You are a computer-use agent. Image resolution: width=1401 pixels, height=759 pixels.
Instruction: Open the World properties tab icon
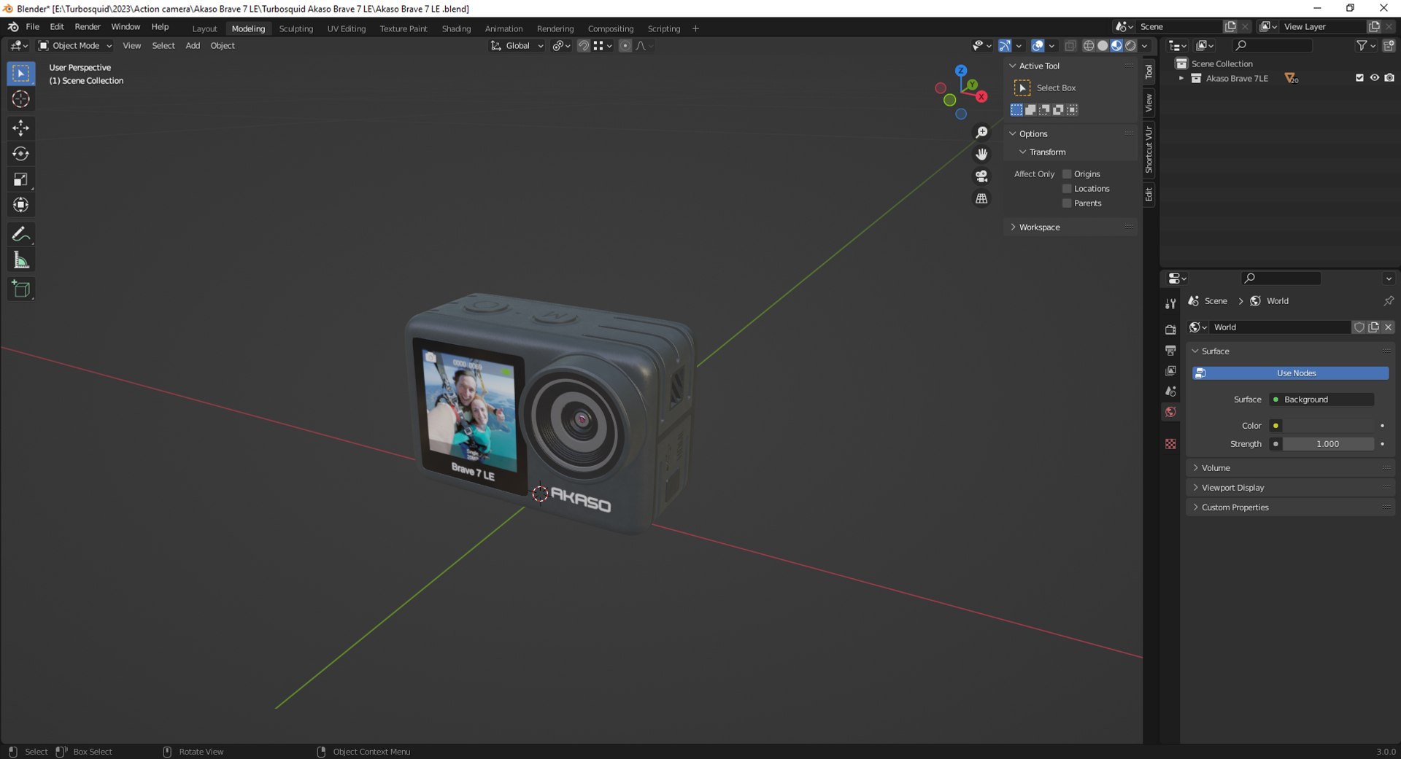coord(1170,412)
